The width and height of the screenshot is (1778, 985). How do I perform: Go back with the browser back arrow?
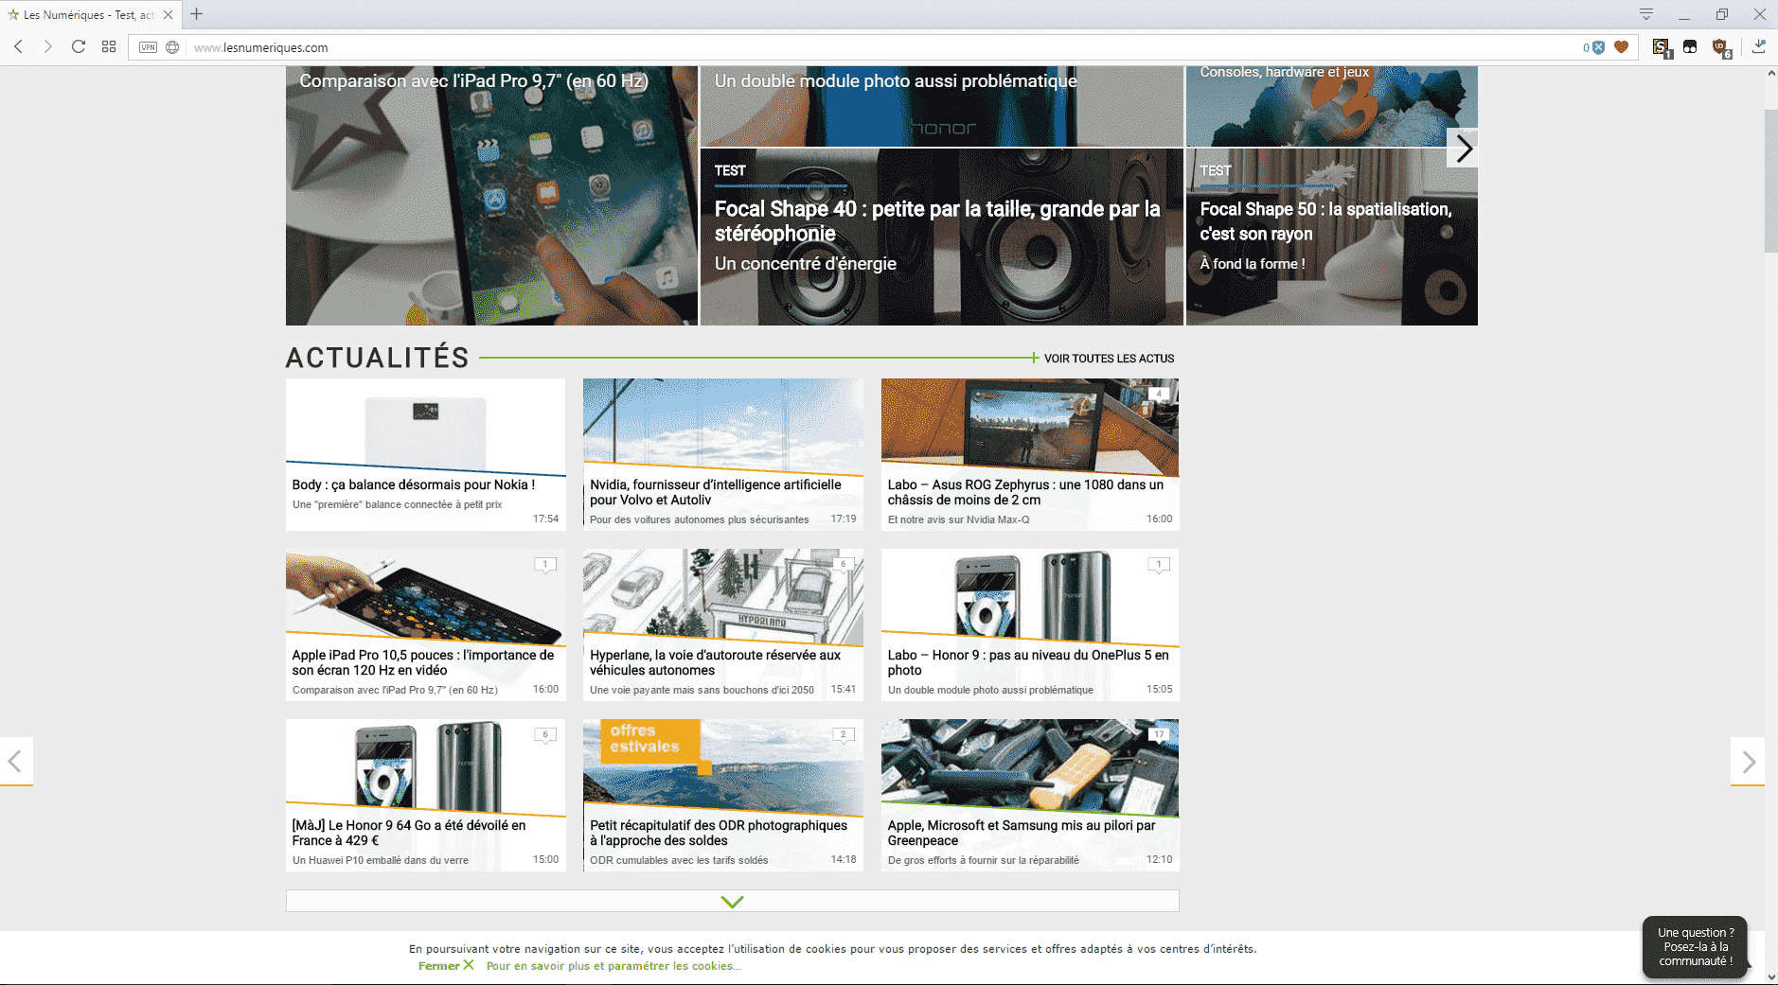click(18, 46)
